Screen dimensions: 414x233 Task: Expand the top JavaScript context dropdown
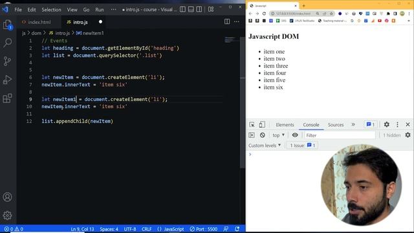click(279, 135)
